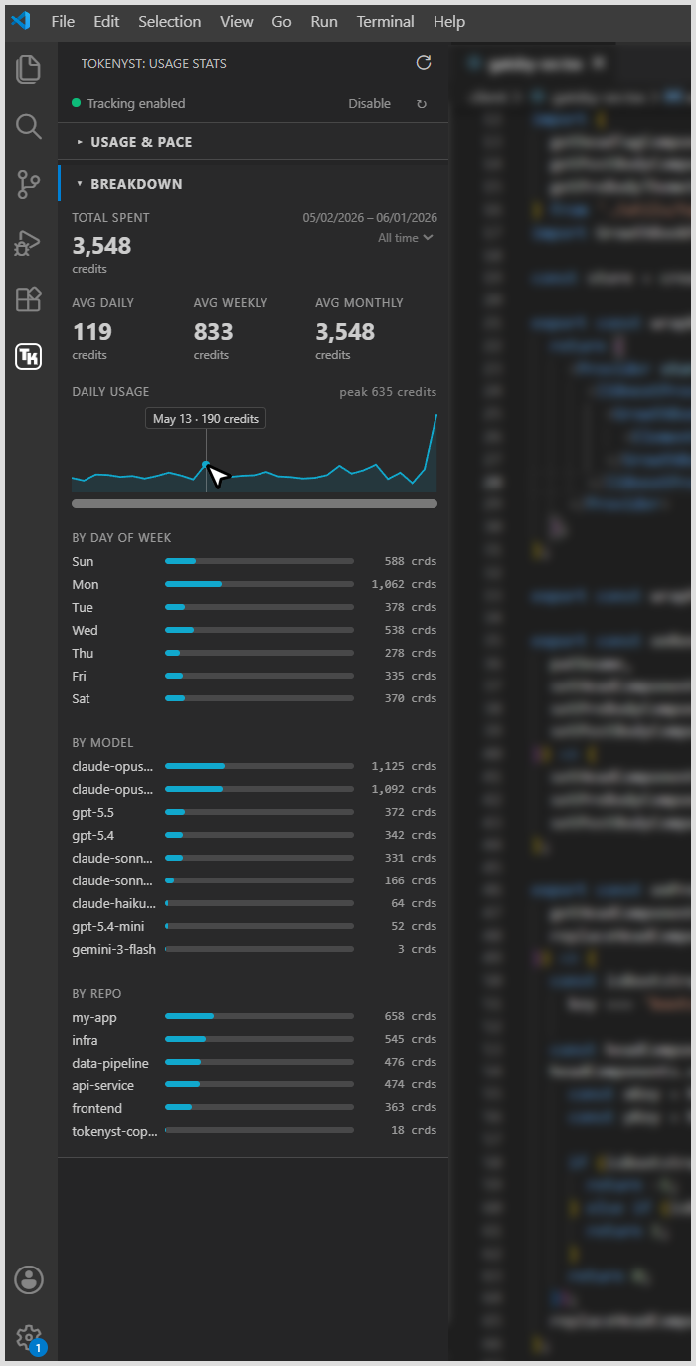Open the View menu
The height and width of the screenshot is (1366, 696).
coord(237,21)
